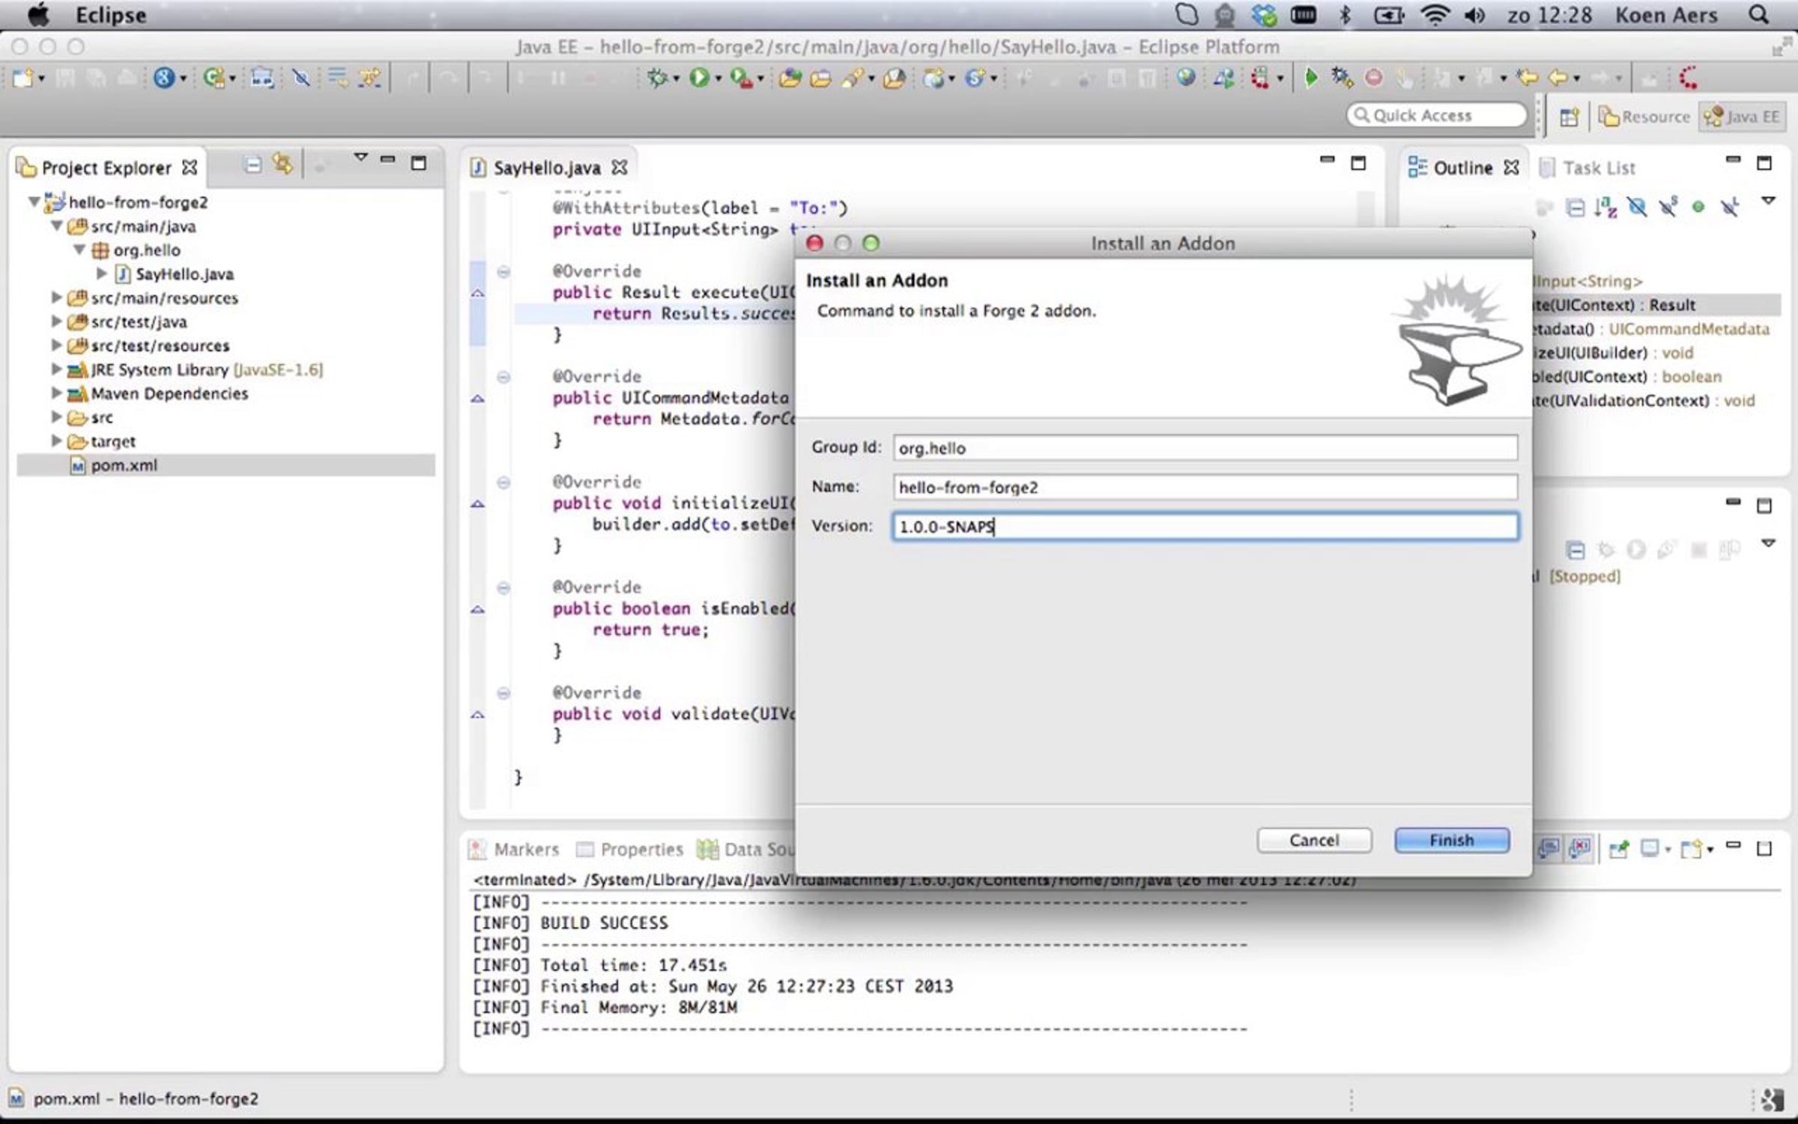The image size is (1798, 1124).
Task: Open Project Explorer view menu triangle
Action: 360,157
